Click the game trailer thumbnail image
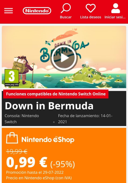The height and width of the screenshot is (183, 128). [64, 57]
